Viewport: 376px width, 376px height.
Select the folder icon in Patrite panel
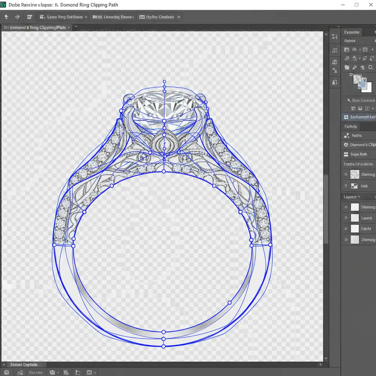click(347, 68)
